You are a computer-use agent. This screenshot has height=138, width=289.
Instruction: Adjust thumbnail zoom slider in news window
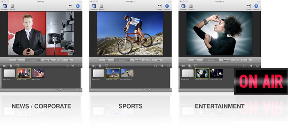coord(67,90)
